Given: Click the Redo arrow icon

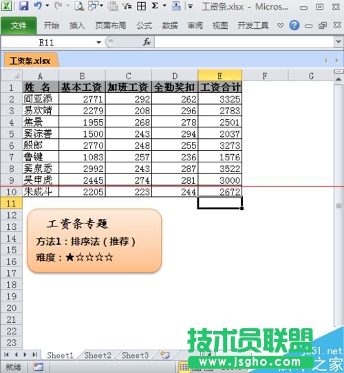Looking at the screenshot, I should pos(58,6).
